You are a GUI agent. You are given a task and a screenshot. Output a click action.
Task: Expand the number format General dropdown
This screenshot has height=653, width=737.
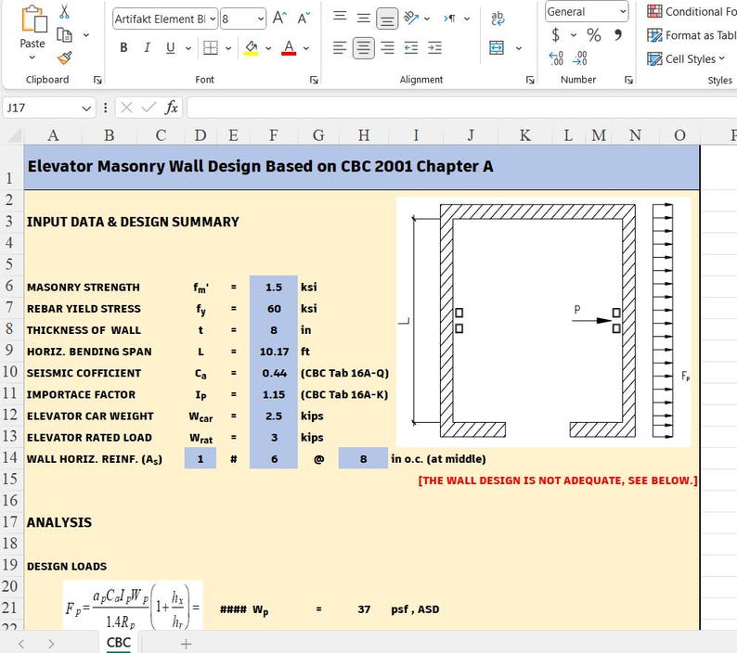tap(623, 11)
